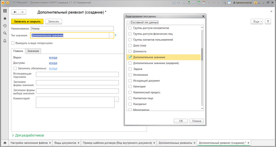
Task: Check the Должность type
Action: [x=130, y=51]
